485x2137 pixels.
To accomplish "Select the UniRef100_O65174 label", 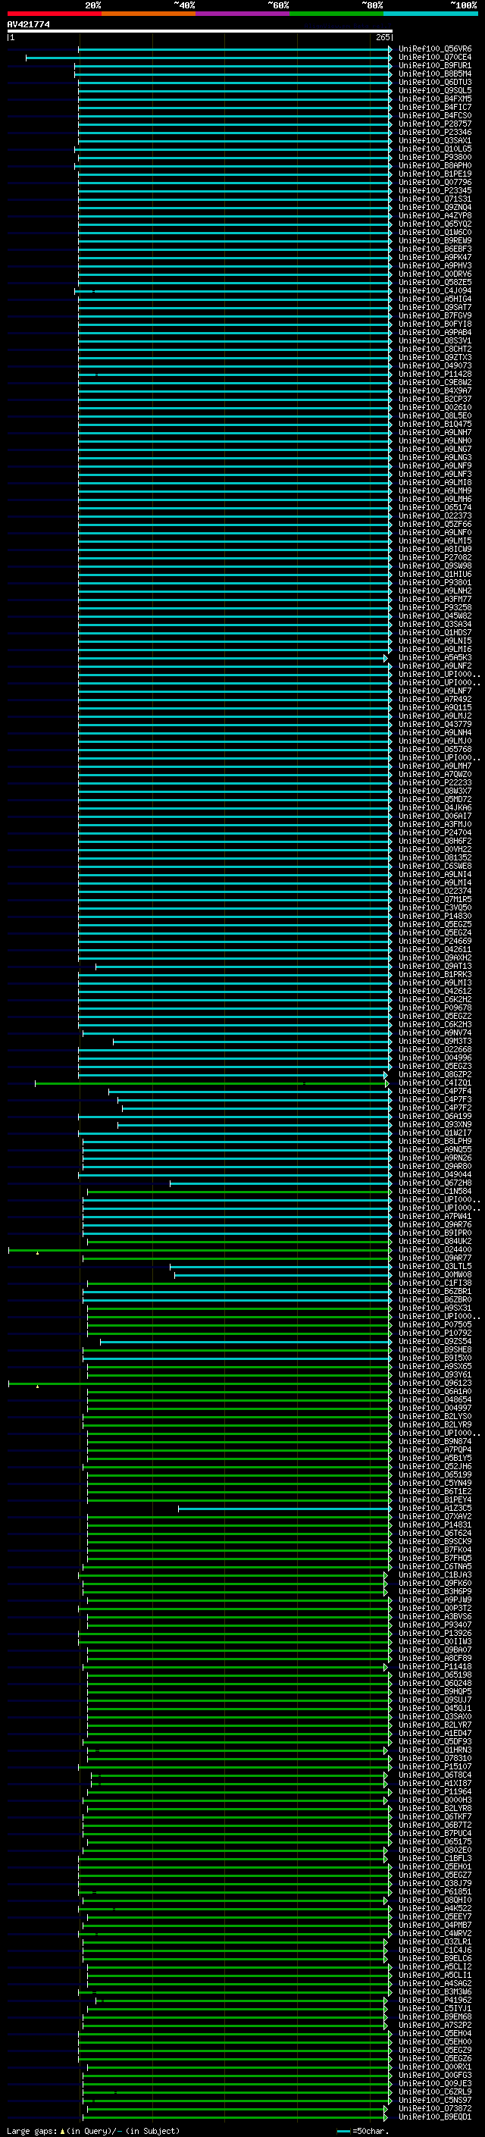I will point(434,508).
